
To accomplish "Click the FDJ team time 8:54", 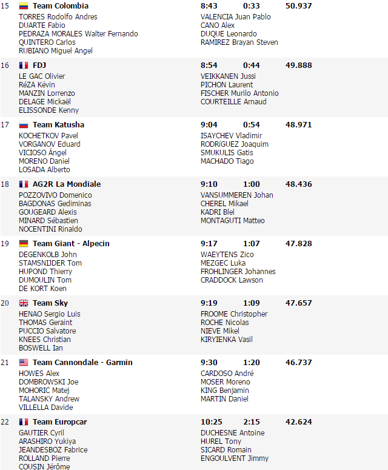I will pyautogui.click(x=209, y=65).
